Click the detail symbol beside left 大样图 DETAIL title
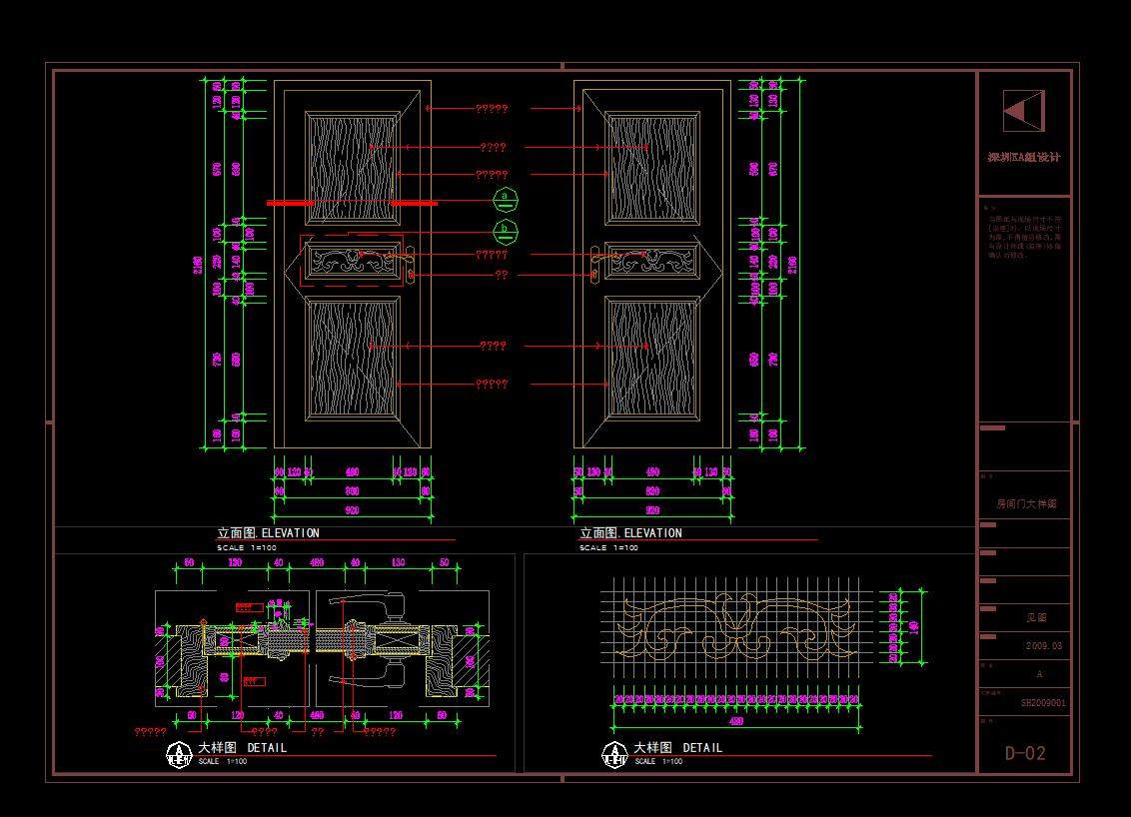The image size is (1131, 817). 179,754
